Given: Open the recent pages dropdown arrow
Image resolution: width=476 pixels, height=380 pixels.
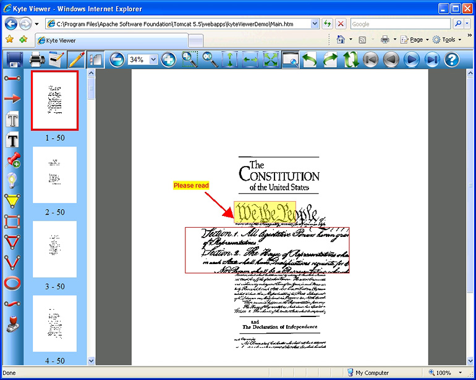Looking at the screenshot, I should click(x=36, y=24).
